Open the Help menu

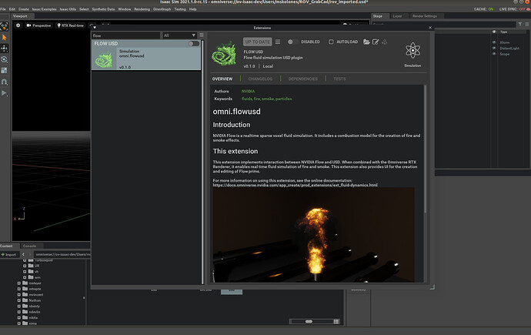click(x=192, y=9)
